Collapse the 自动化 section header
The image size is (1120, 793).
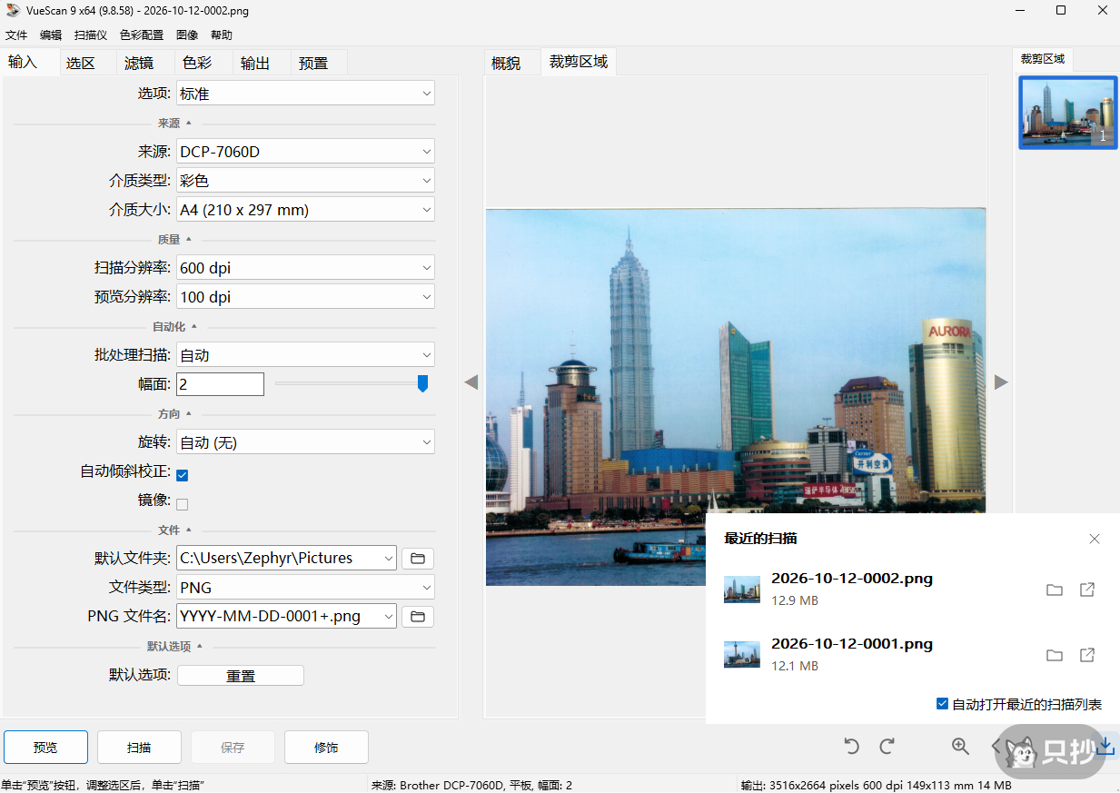coord(175,326)
